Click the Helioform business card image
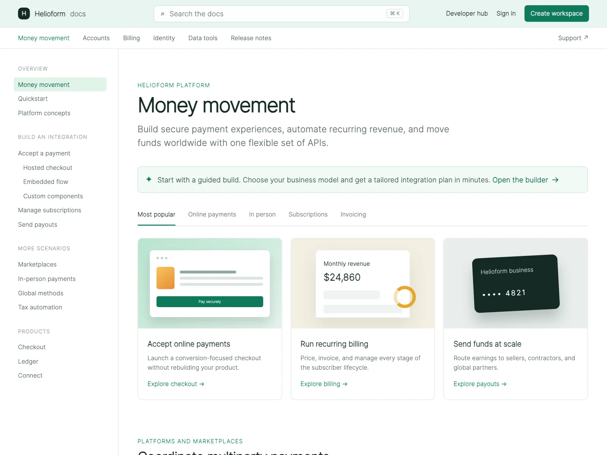The width and height of the screenshot is (607, 455). (516, 283)
